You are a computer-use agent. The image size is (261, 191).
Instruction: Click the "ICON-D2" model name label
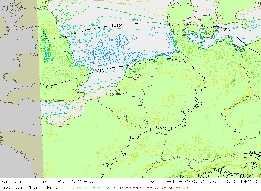tap(82, 181)
